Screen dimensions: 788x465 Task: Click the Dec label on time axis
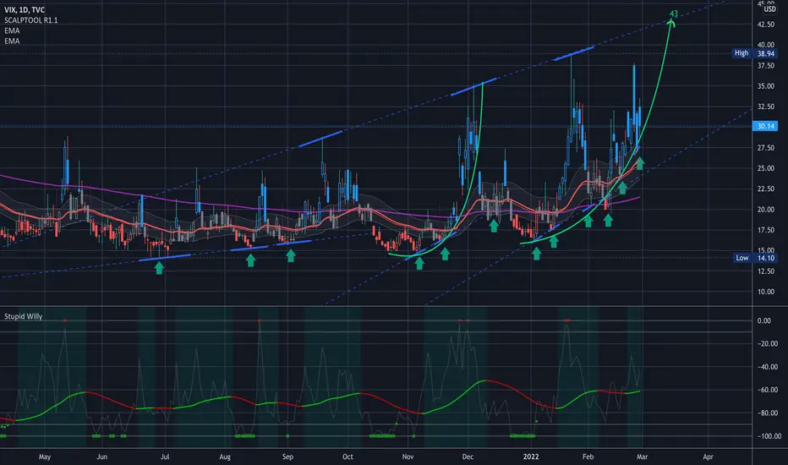[x=468, y=457]
